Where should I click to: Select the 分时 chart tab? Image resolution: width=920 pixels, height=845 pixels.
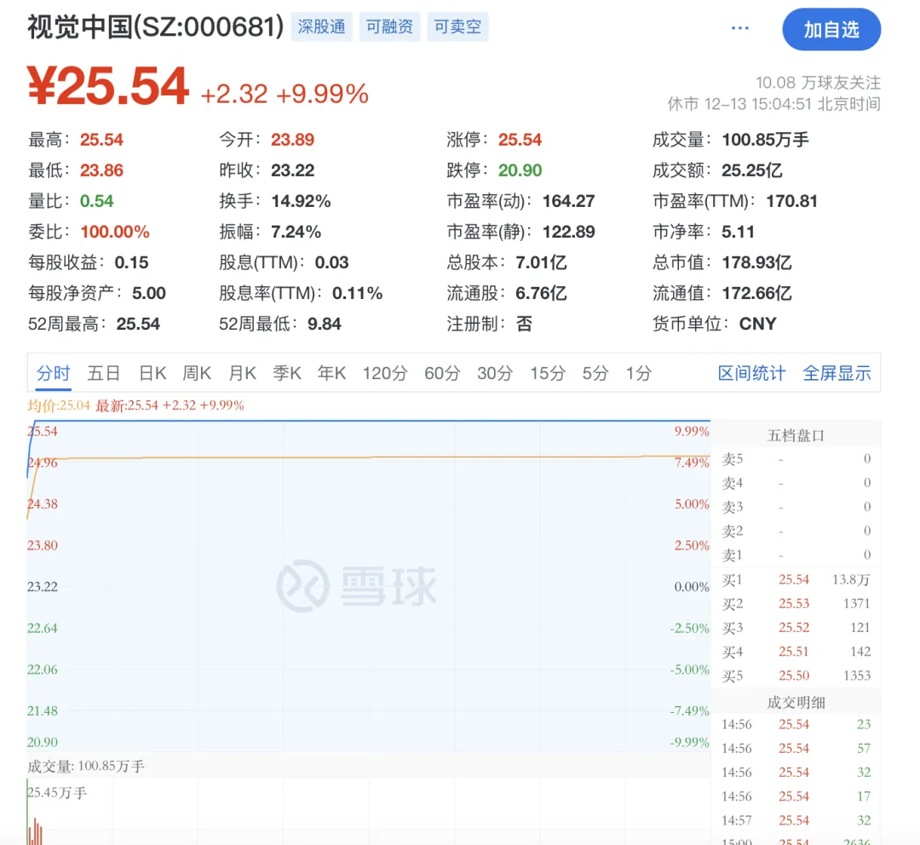[x=54, y=373]
